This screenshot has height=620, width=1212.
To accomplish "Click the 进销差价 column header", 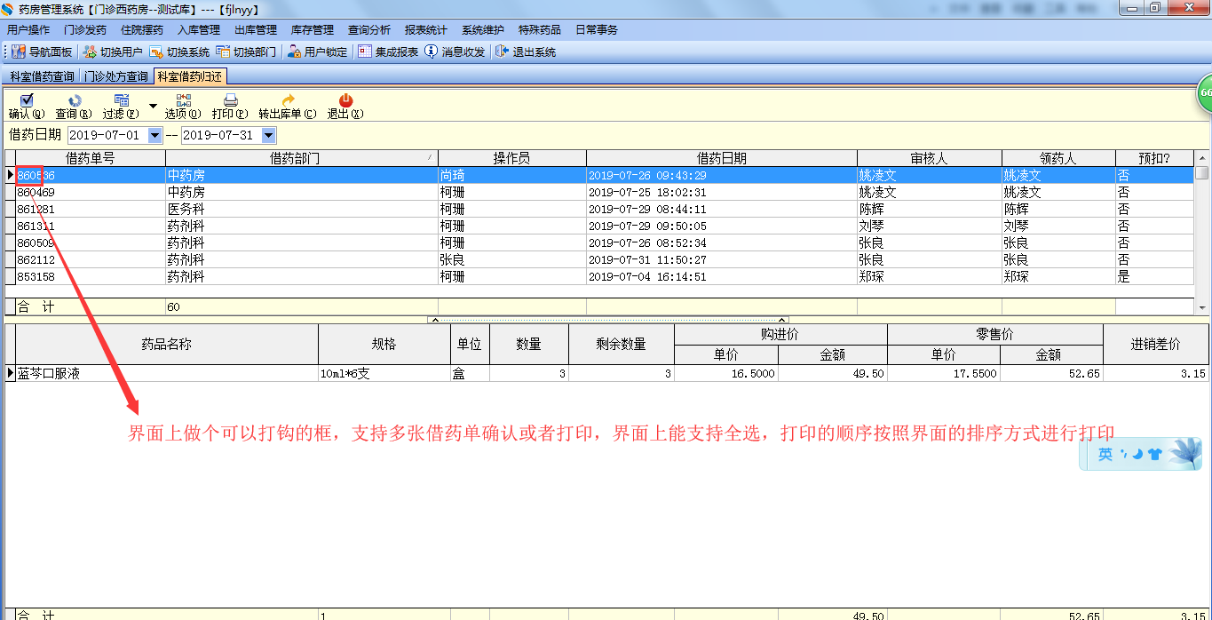I will point(1156,344).
